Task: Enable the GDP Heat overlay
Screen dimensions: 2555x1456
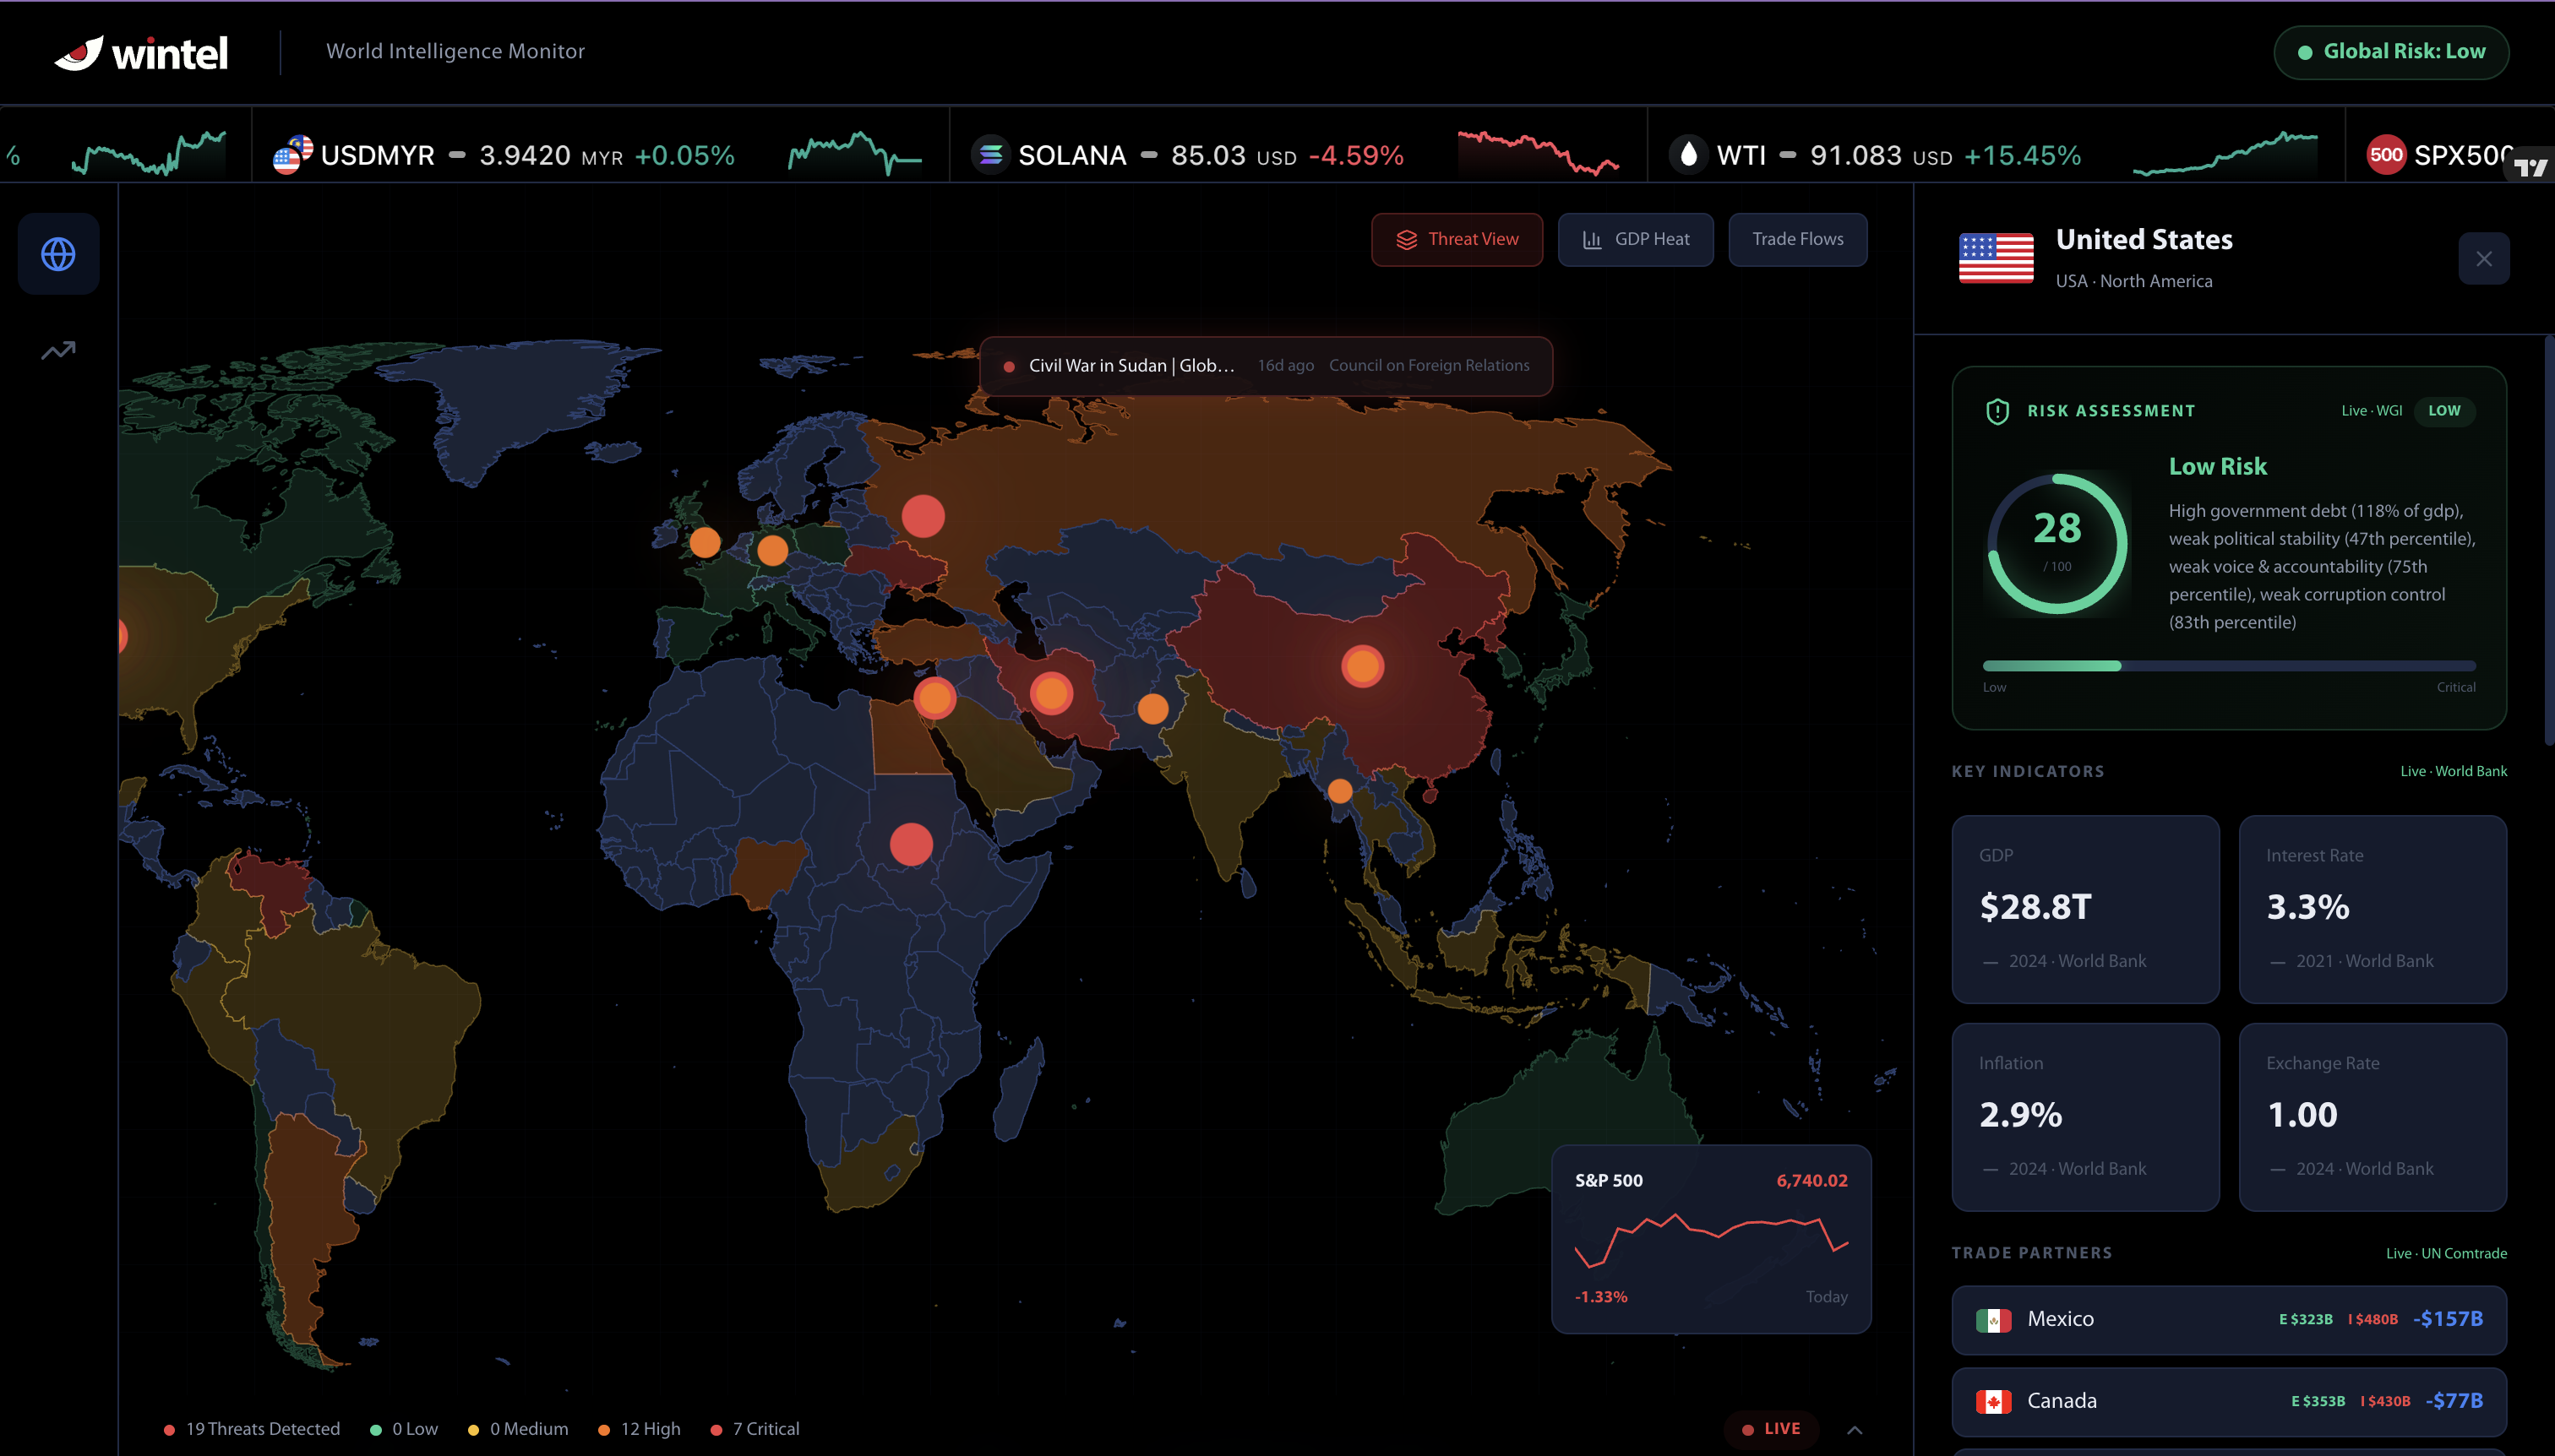Action: coord(1636,239)
